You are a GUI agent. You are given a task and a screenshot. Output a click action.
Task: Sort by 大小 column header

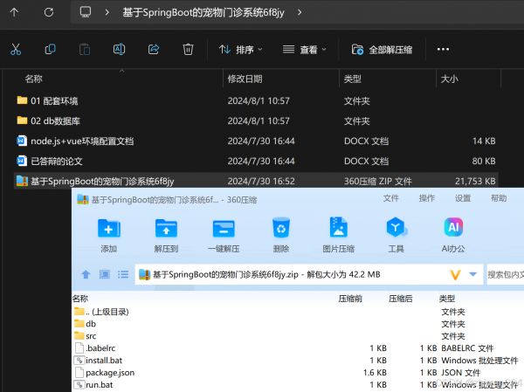449,79
